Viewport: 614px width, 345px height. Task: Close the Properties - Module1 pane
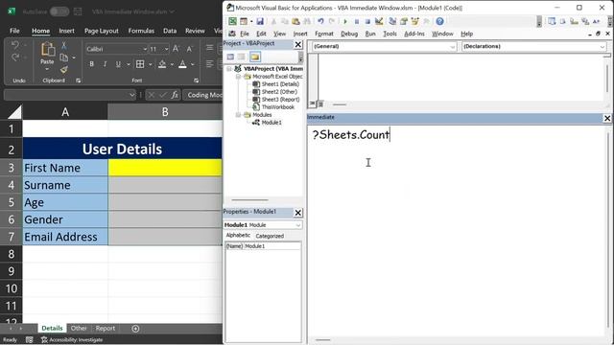[x=298, y=213]
